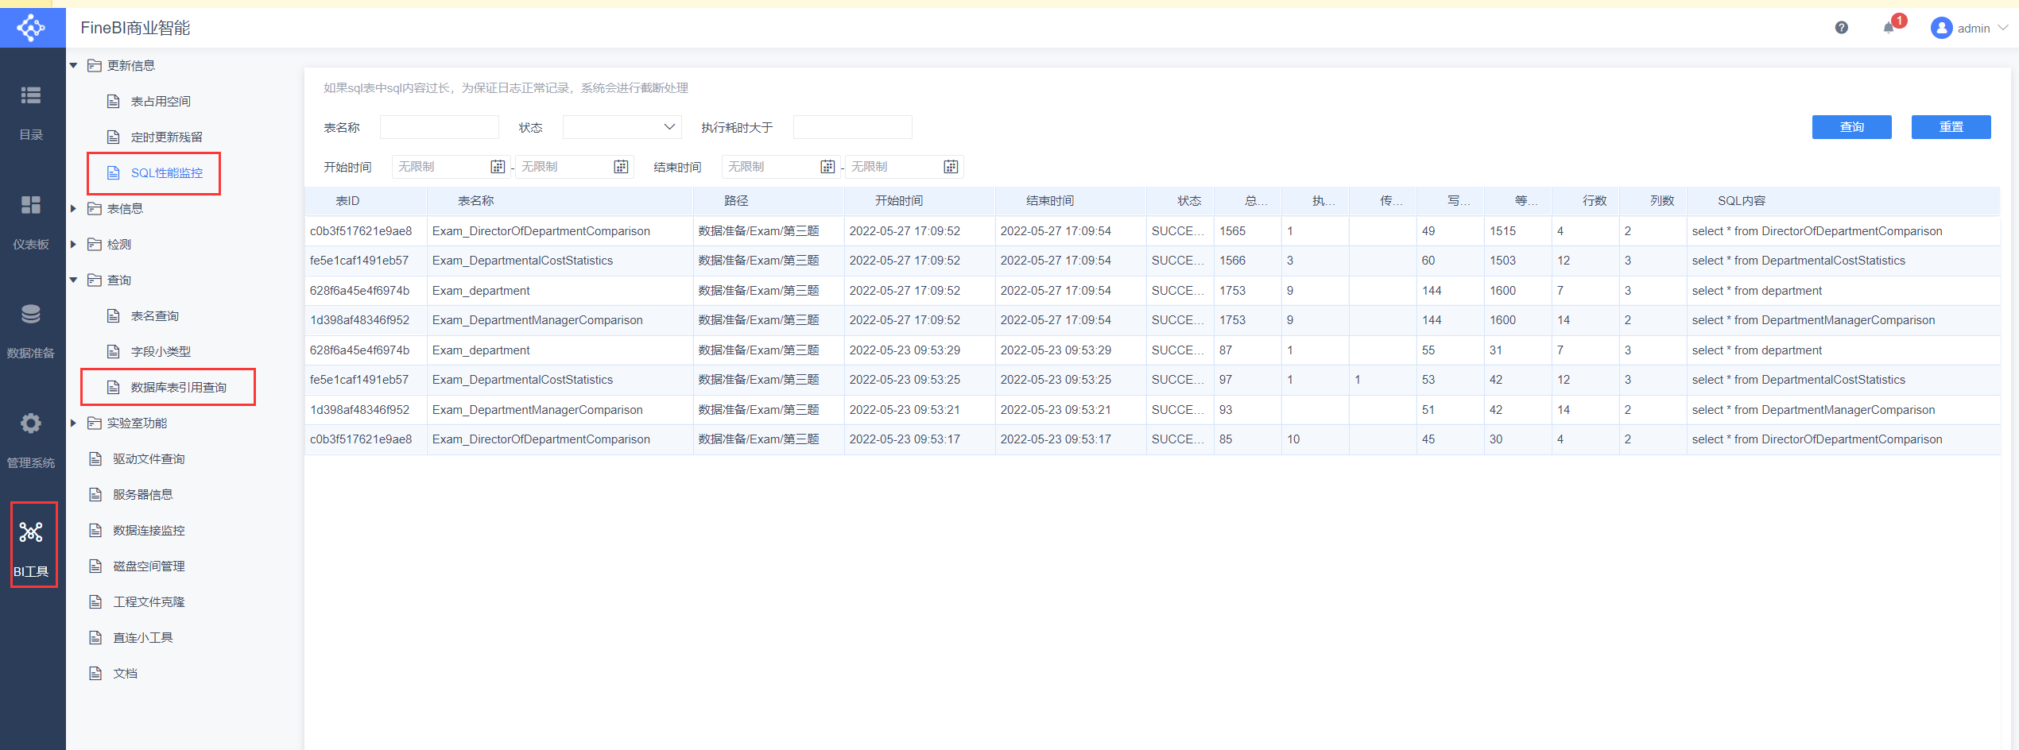Click the 磁盘空间管理 document icon
Screen dimensions: 2019x750
(95, 566)
